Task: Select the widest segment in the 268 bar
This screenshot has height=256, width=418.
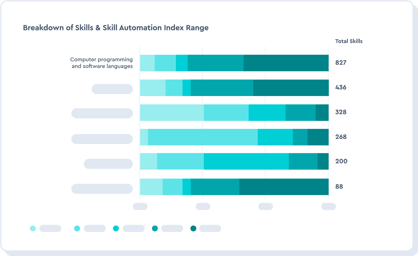Action: click(203, 137)
